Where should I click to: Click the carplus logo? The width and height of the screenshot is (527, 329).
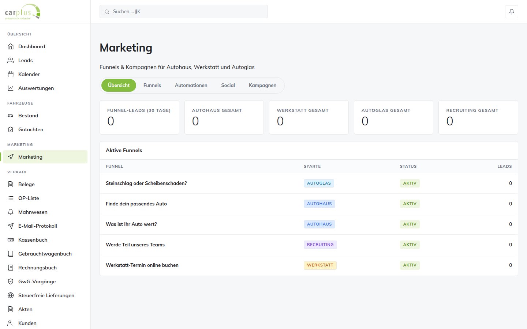(x=23, y=12)
